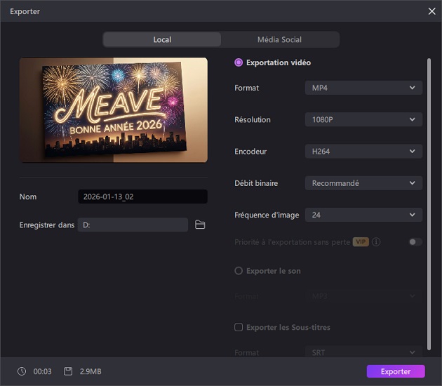Expand the 1080P resolution dropdown
The width and height of the screenshot is (442, 386).
click(x=363, y=120)
